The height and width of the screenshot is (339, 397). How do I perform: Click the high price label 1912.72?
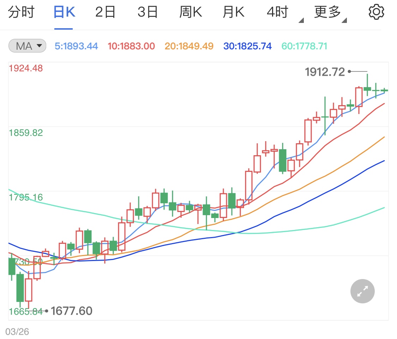pos(325,72)
